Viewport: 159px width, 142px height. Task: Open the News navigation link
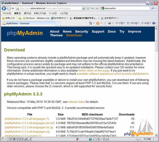click(67, 31)
